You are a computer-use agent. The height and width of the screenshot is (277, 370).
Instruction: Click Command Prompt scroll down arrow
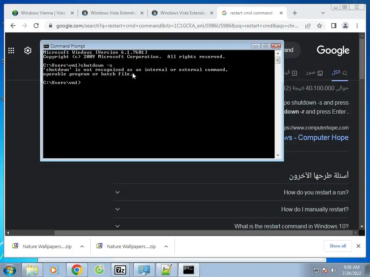[x=278, y=155]
